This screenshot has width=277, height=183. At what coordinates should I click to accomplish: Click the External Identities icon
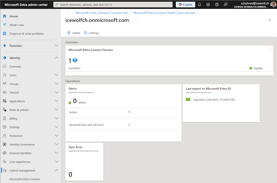click(x=5, y=153)
